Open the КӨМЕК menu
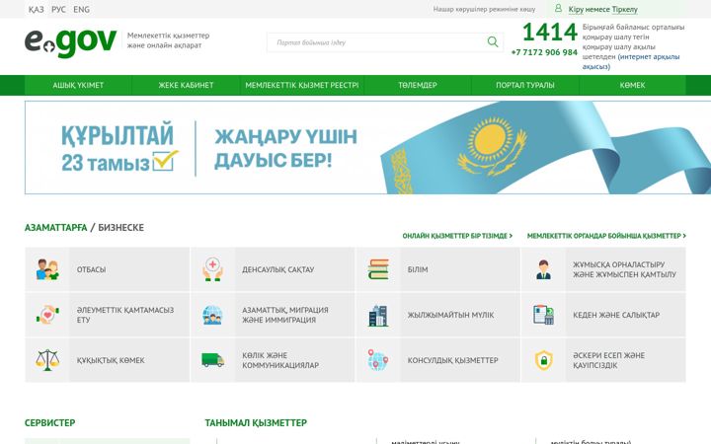The width and height of the screenshot is (711, 444). (x=633, y=85)
